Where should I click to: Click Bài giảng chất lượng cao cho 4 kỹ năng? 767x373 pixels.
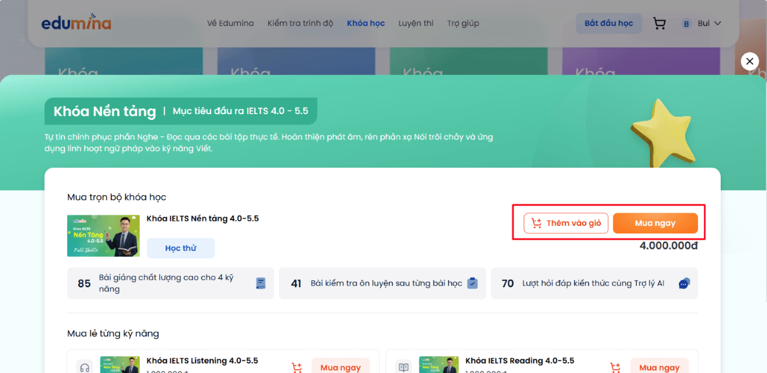click(x=166, y=283)
